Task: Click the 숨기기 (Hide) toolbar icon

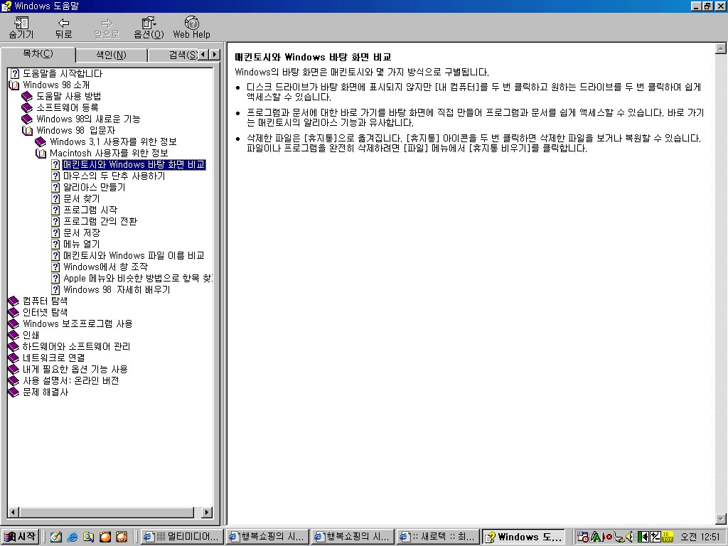Action: 21,28
